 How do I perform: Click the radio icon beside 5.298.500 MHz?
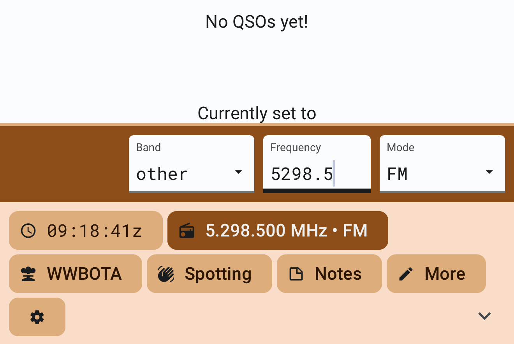click(187, 231)
